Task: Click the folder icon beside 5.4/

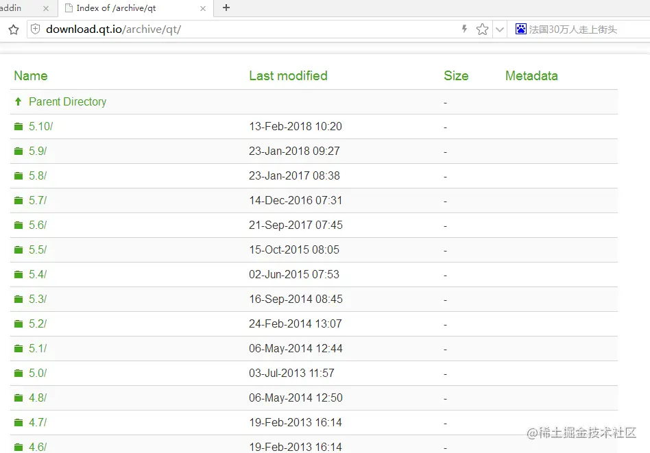Action: click(19, 274)
